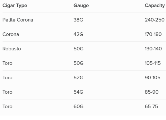Select the Toro cell beside 52G
166x120 pixels.
(7, 78)
